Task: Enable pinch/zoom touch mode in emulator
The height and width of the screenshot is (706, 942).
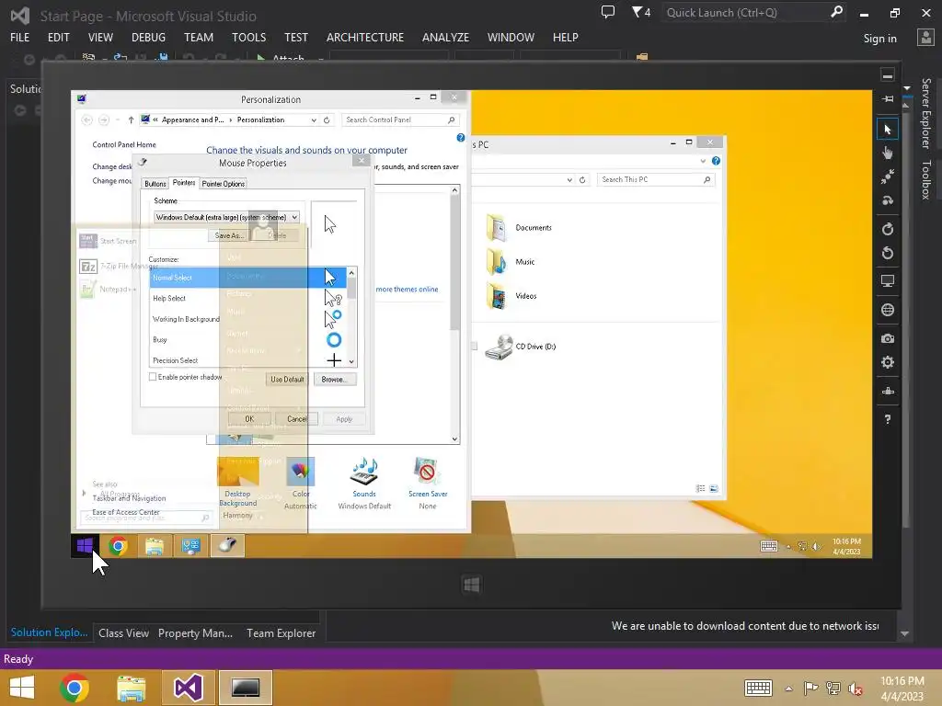Action: 888,176
